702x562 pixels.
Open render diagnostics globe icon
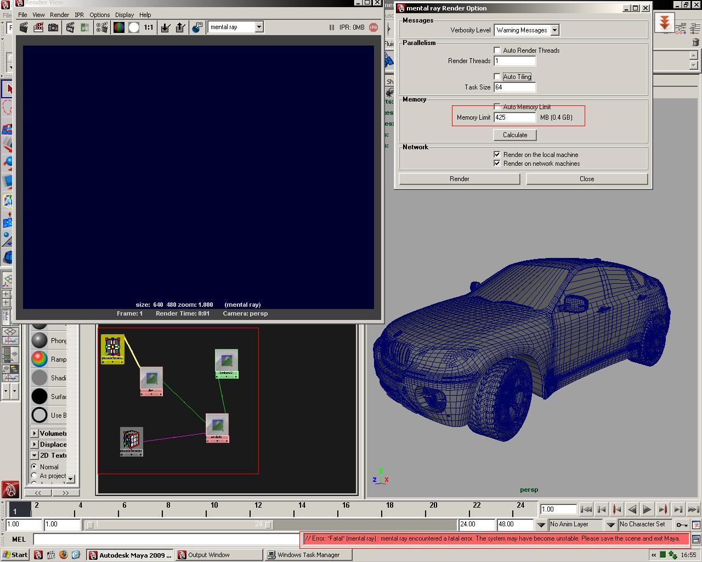point(197,27)
